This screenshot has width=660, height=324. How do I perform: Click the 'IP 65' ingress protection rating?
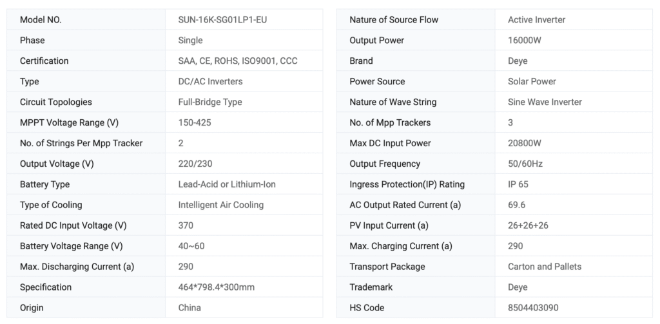pyautogui.click(x=518, y=184)
